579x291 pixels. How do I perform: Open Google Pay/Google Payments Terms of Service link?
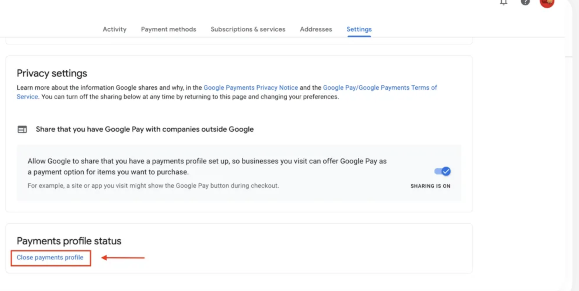(x=380, y=87)
